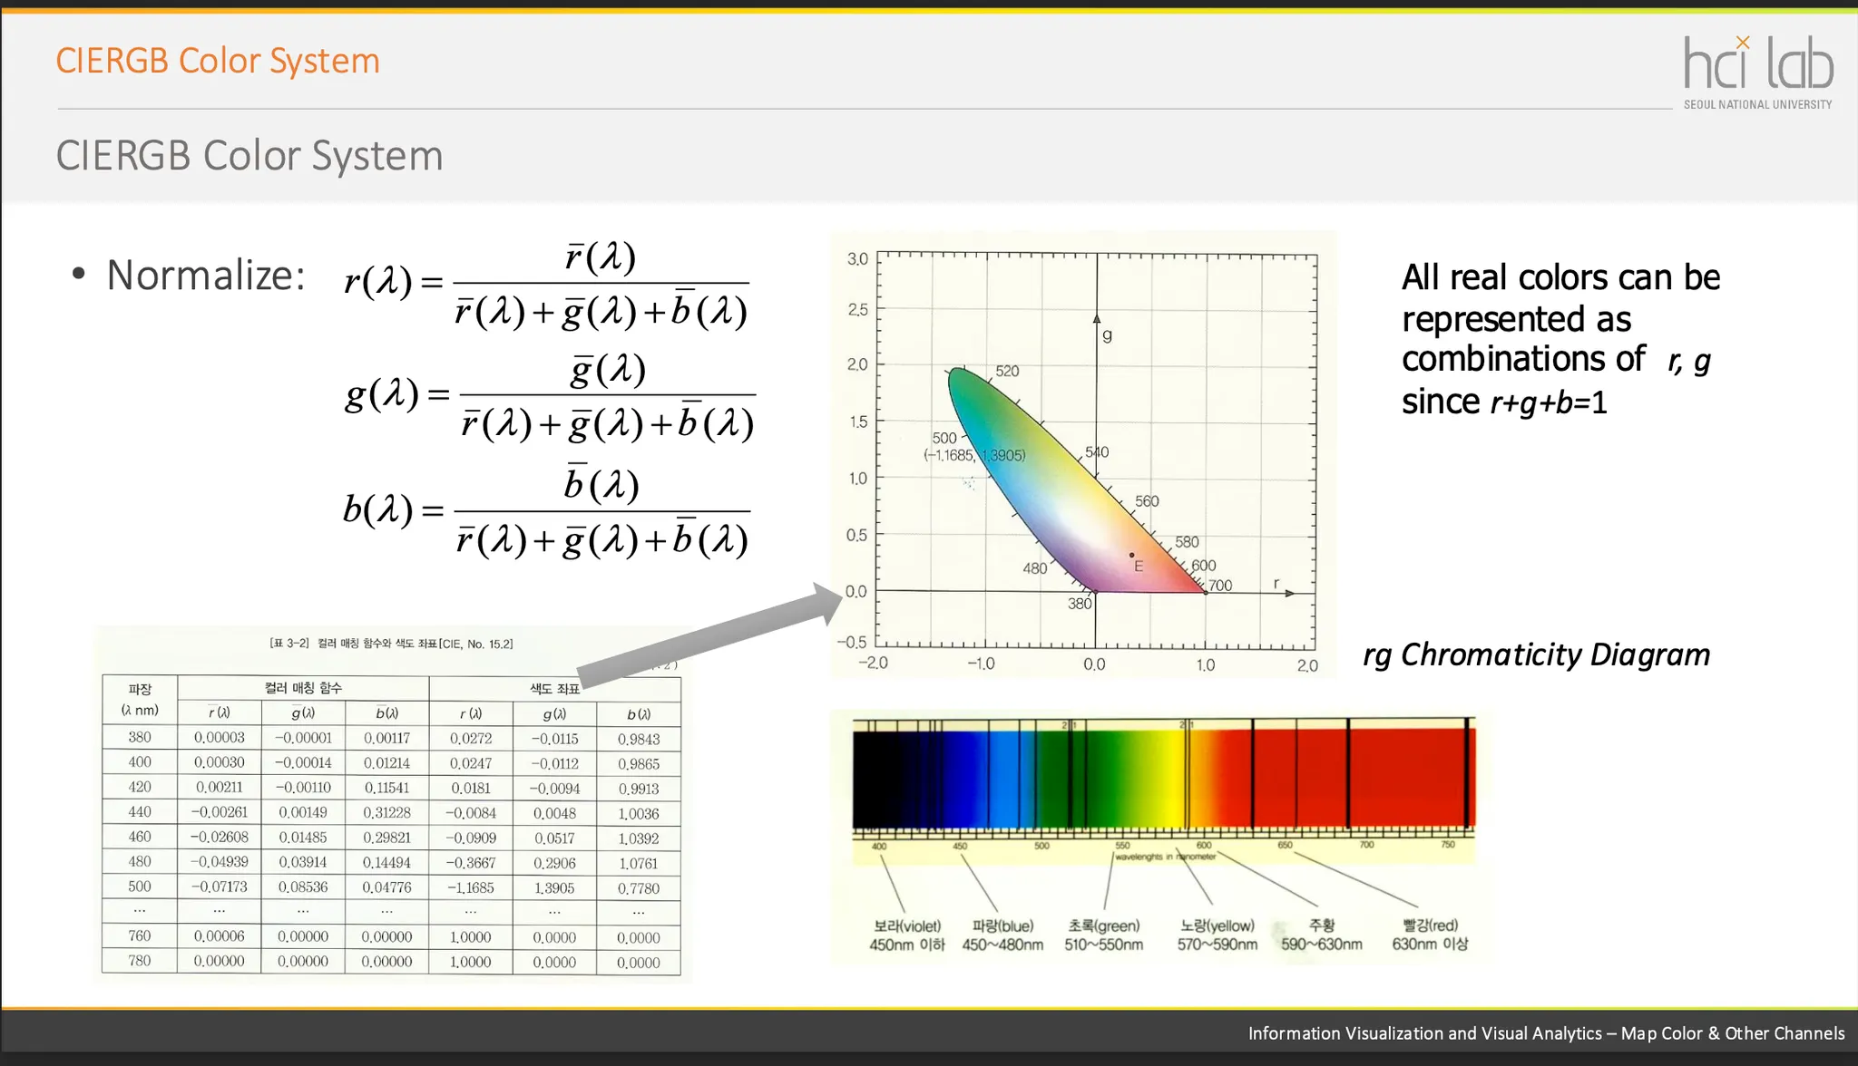Image resolution: width=1858 pixels, height=1066 pixels.
Task: Select the g(λ) normalization formula
Action: [x=550, y=395]
